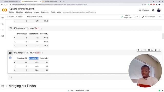The width and height of the screenshot is (164, 92).
Task: Go back in browser history
Action: click(x=2, y=4)
